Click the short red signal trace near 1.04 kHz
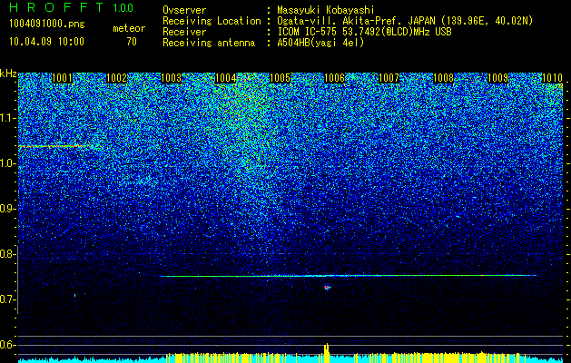Image resolution: width=571 pixels, height=363 pixels. (x=54, y=146)
